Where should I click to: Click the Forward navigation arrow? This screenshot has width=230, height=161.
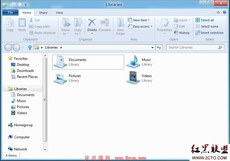[16, 47]
